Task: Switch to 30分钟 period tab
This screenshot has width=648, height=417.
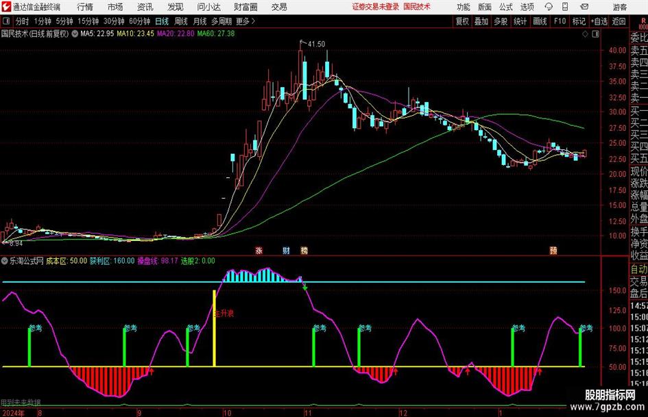Action: click(x=114, y=21)
